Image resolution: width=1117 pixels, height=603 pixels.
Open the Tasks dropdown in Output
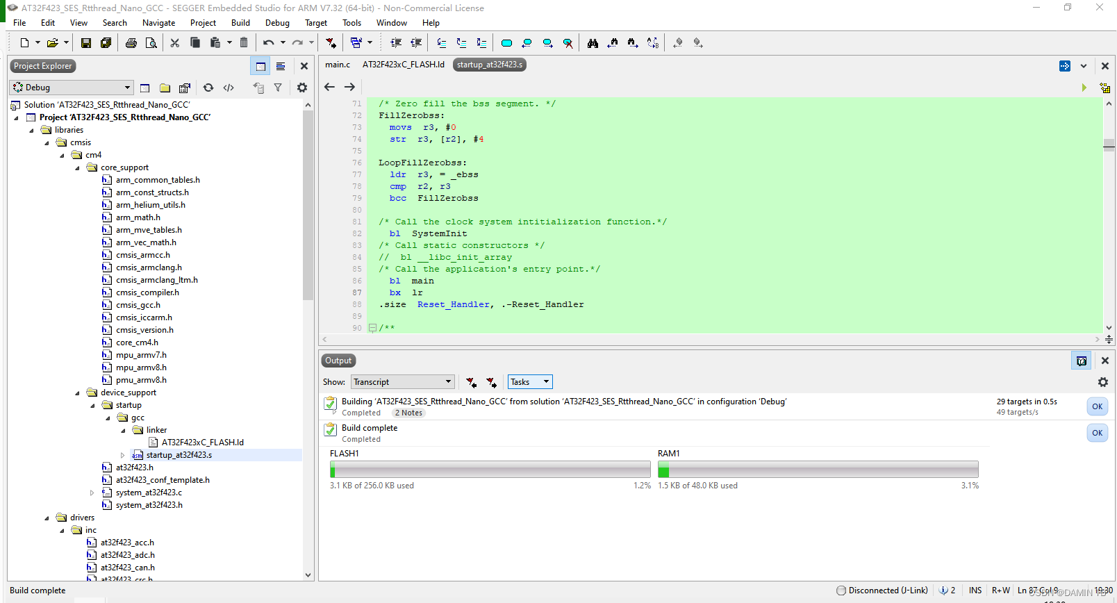click(x=530, y=382)
